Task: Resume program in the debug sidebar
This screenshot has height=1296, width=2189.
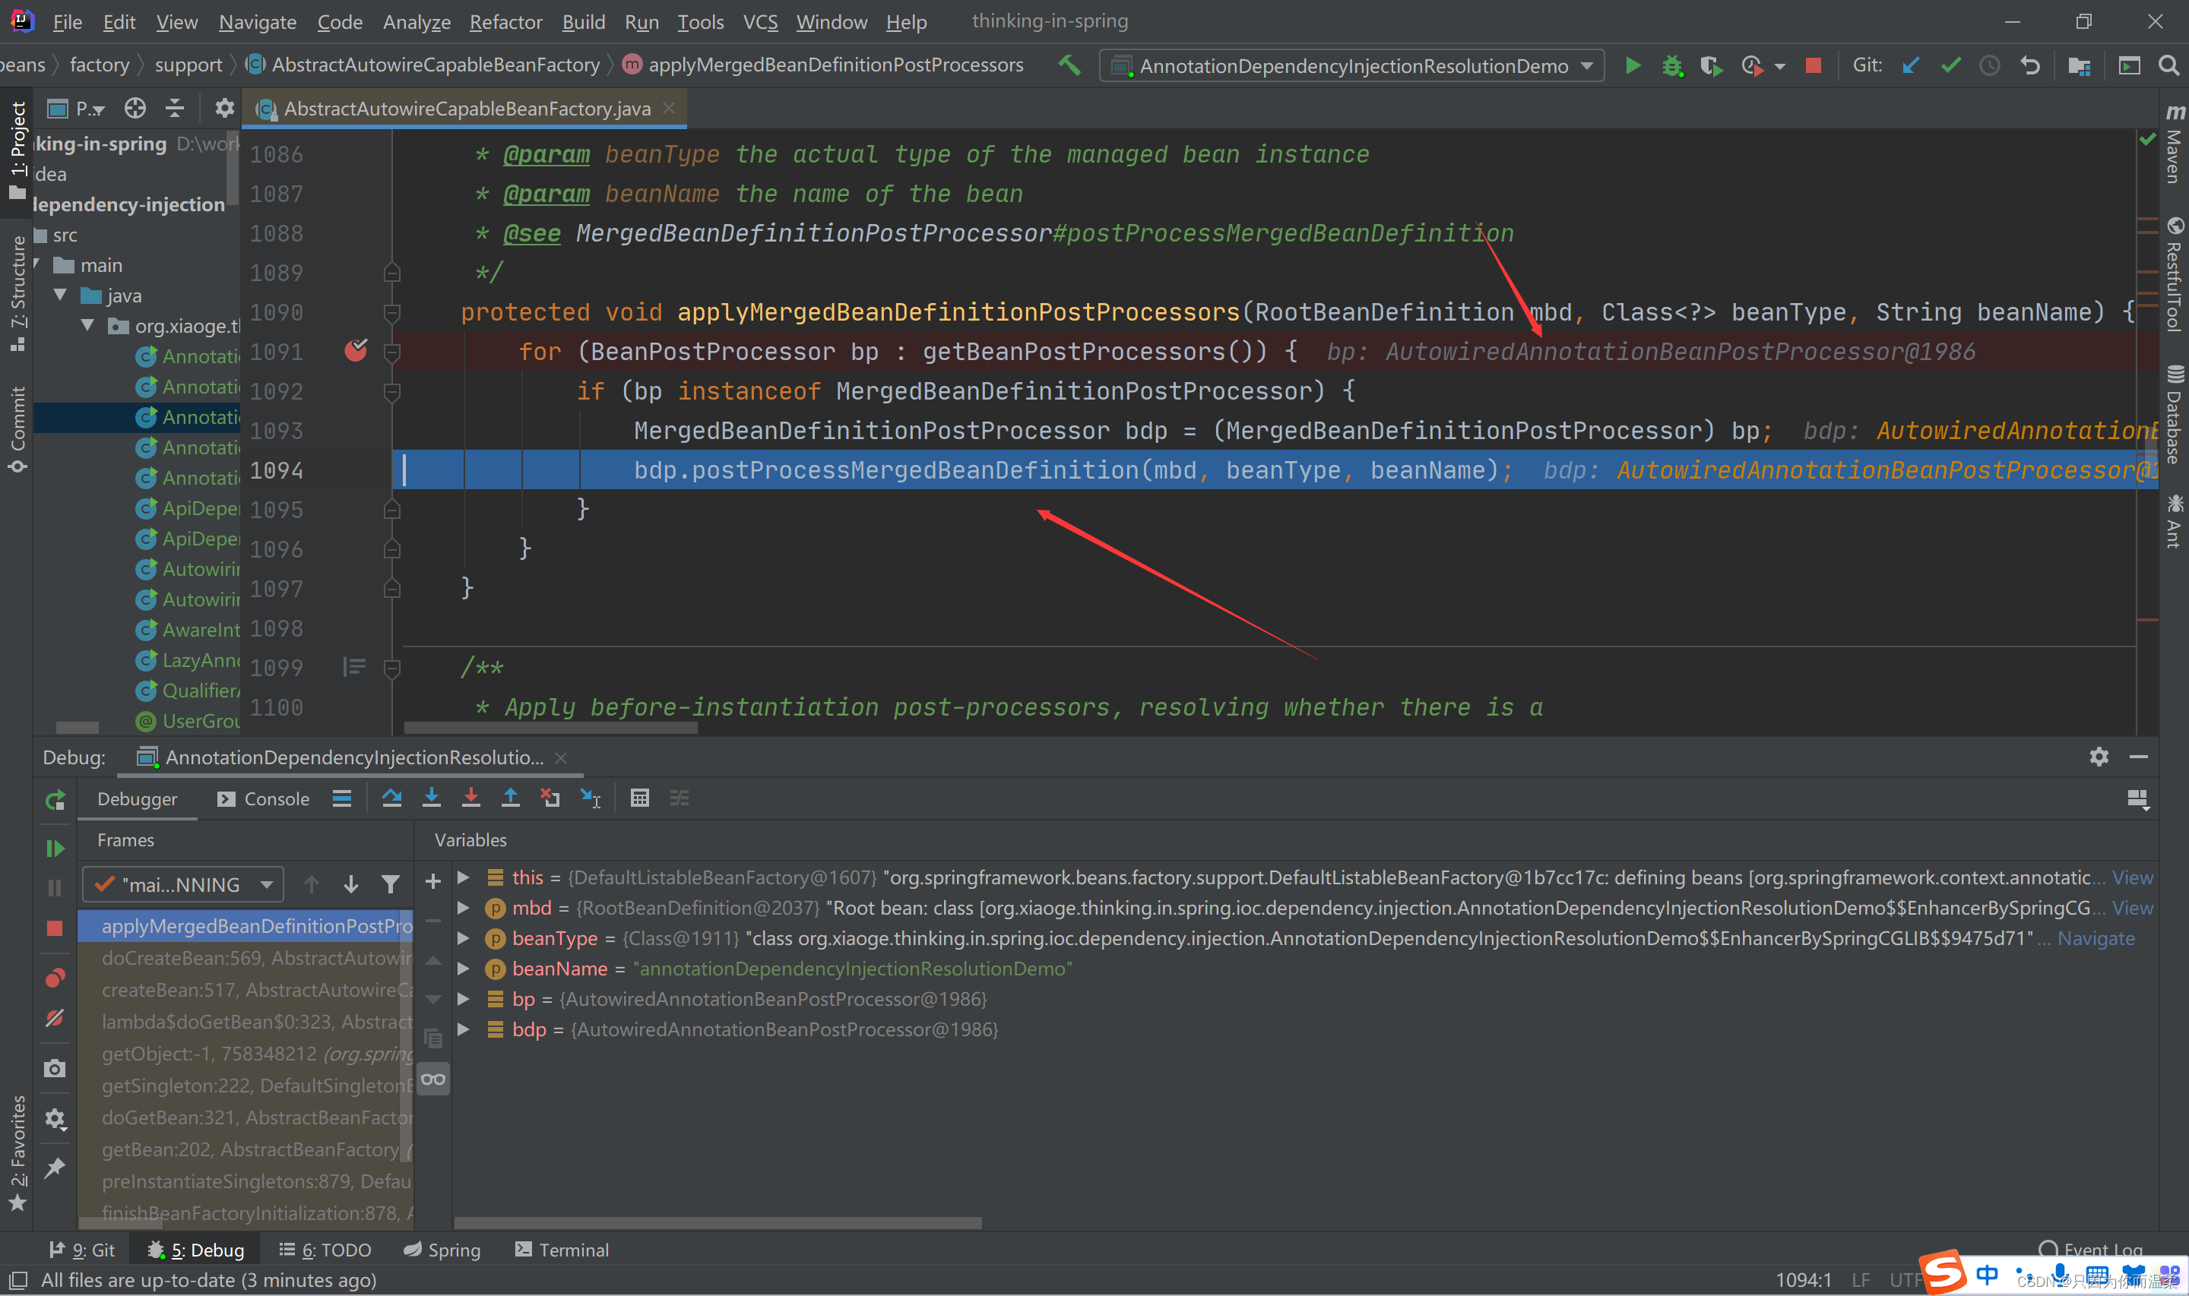Action: 55,848
